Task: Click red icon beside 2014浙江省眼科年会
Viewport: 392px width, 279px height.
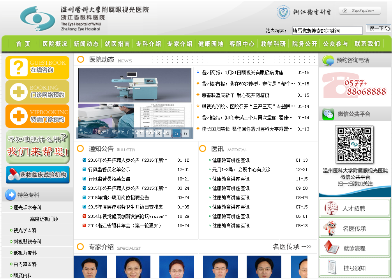Action: pyautogui.click(x=84, y=226)
